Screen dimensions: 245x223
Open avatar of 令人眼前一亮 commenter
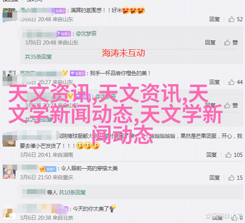[9, 172]
